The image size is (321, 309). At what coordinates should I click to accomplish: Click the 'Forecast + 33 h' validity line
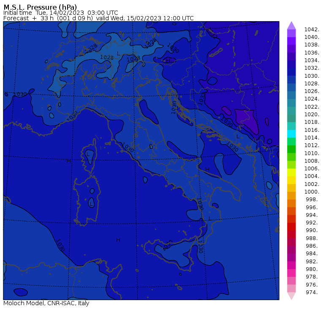click(x=98, y=18)
